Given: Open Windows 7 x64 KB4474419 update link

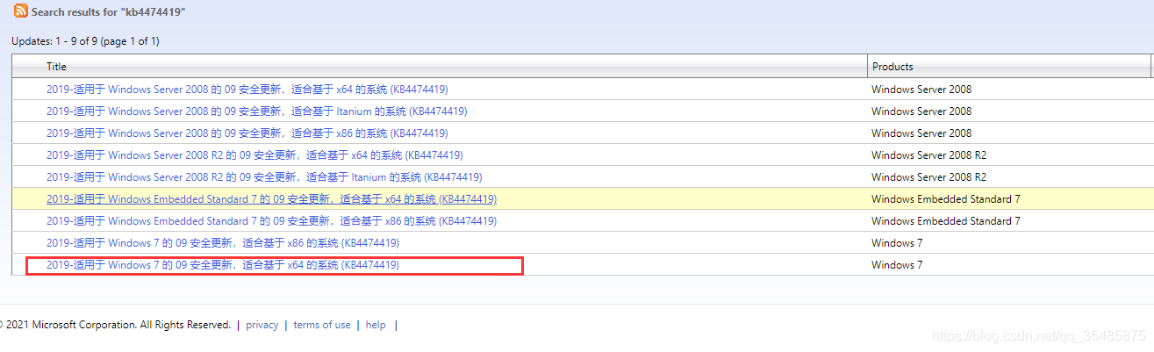Looking at the screenshot, I should click(223, 265).
